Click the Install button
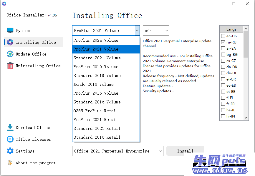This screenshot has width=255, height=176. tap(185, 151)
